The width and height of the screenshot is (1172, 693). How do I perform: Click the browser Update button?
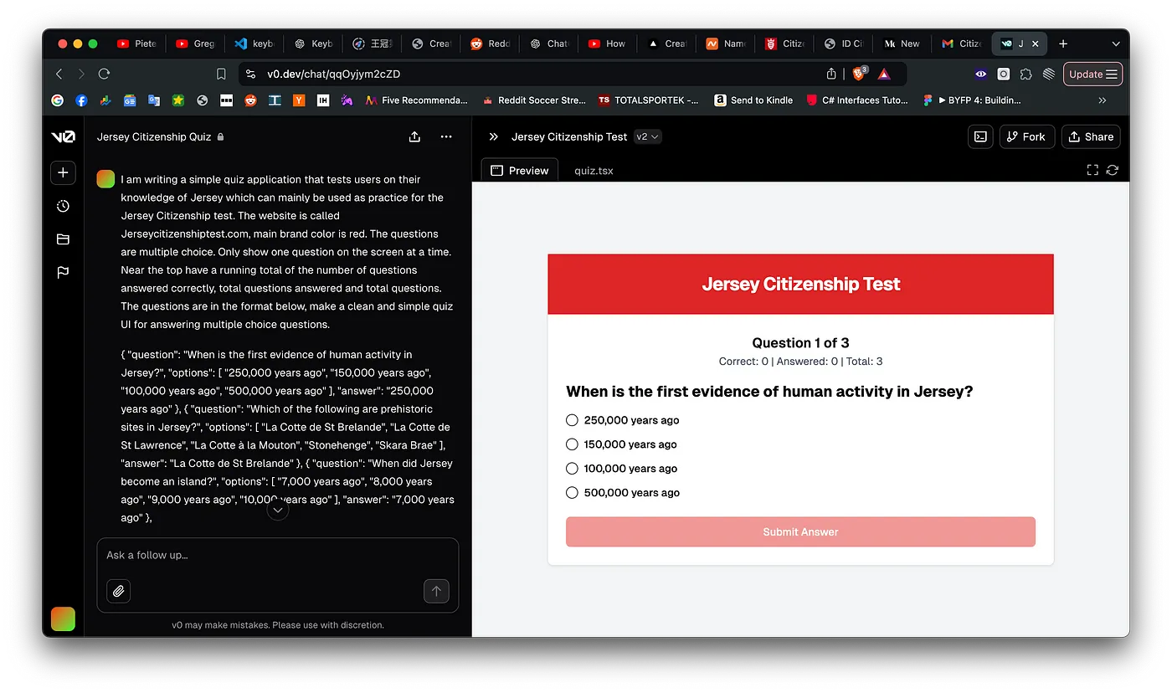pyautogui.click(x=1092, y=74)
